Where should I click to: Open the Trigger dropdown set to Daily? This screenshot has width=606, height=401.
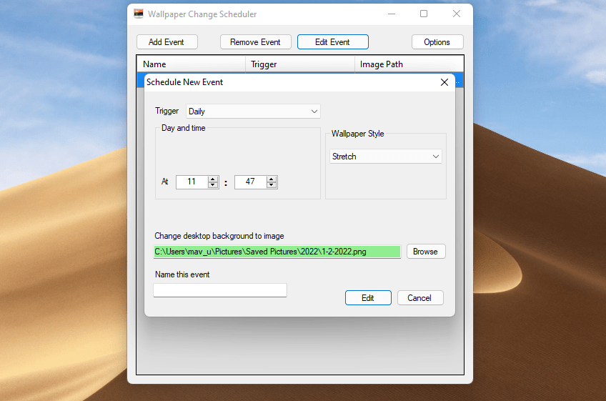point(253,112)
